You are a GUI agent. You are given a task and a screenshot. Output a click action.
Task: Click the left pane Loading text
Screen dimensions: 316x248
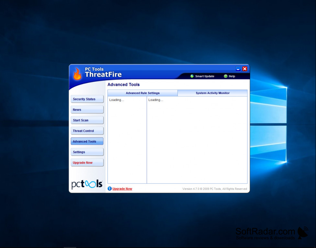pos(117,100)
